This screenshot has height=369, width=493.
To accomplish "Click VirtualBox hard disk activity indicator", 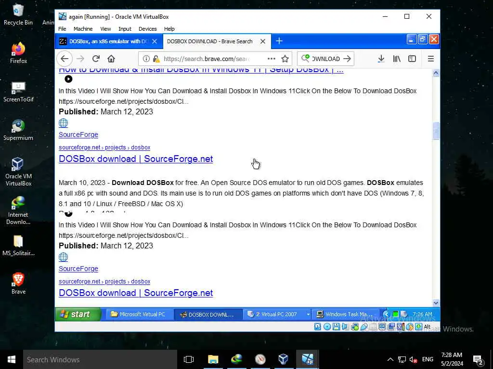I will 318,327.
